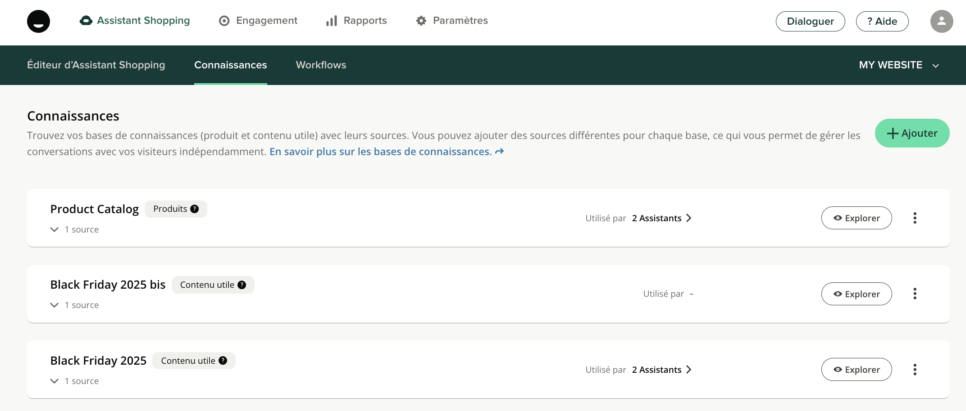
Task: View 2 Assistants using Black Friday 2025
Action: pos(661,370)
